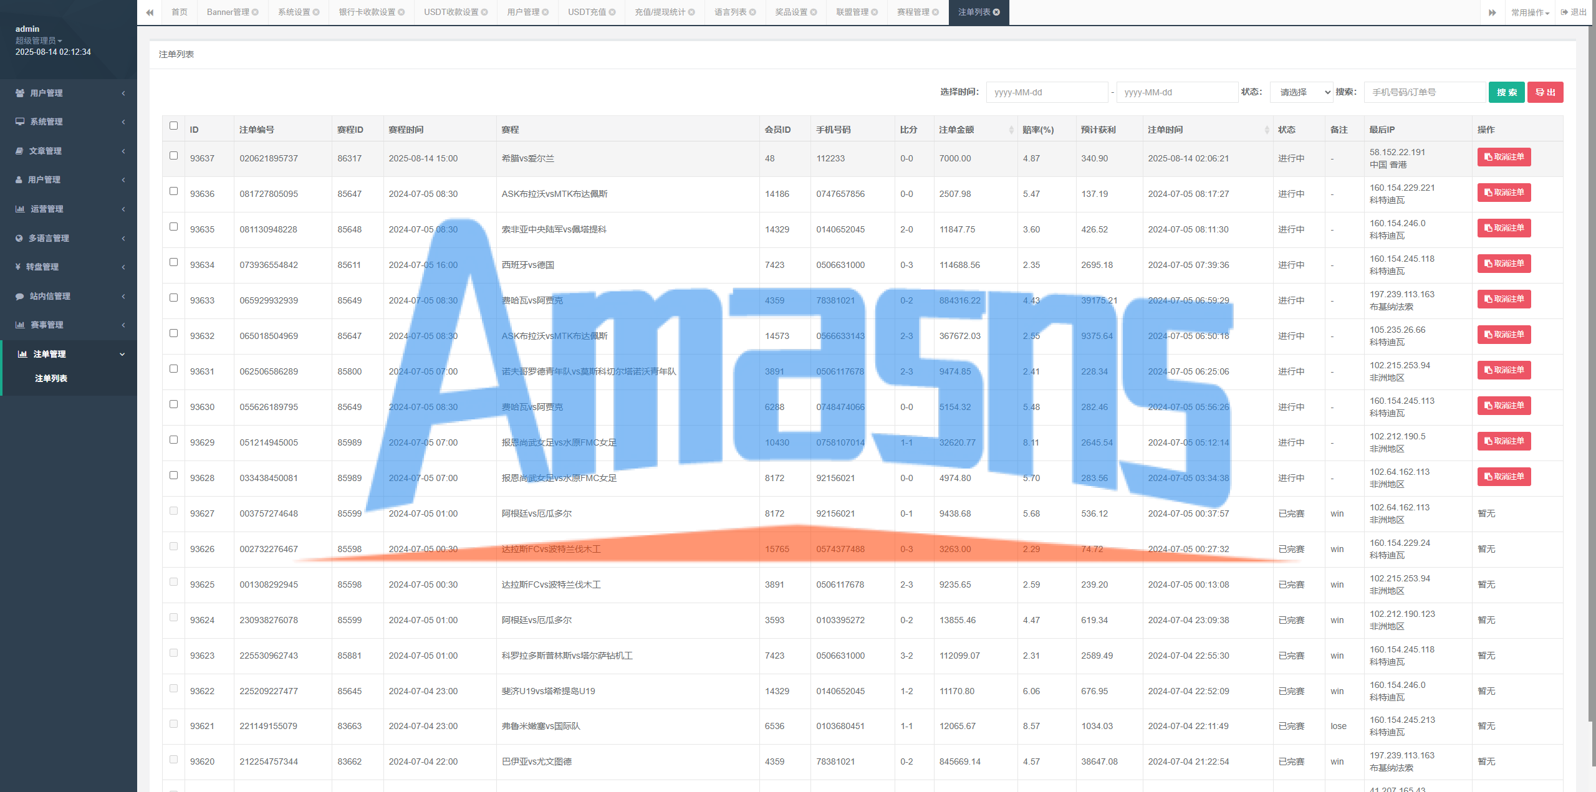This screenshot has width=1596, height=792.
Task: Click the 文章管理 book icon in the sidebar
Action: point(19,151)
